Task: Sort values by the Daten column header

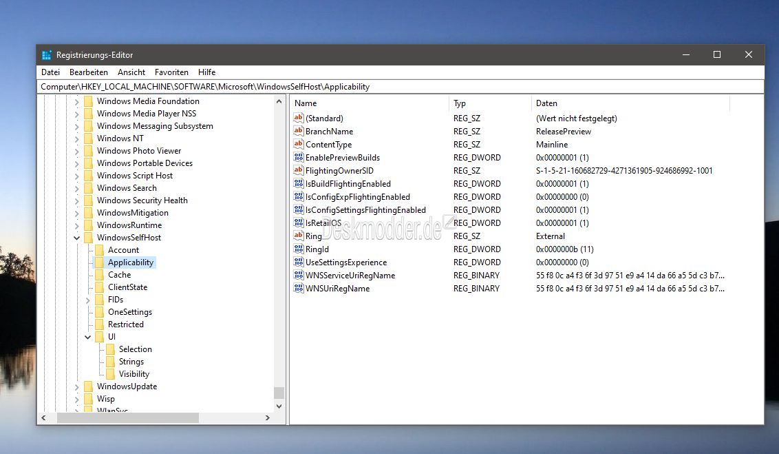Action: click(630, 103)
